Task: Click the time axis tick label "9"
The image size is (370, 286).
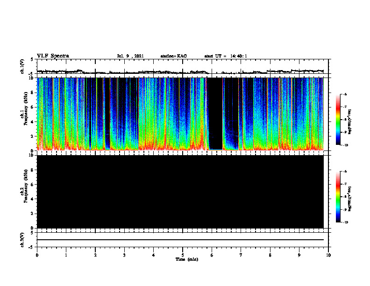Action: tap(299, 255)
